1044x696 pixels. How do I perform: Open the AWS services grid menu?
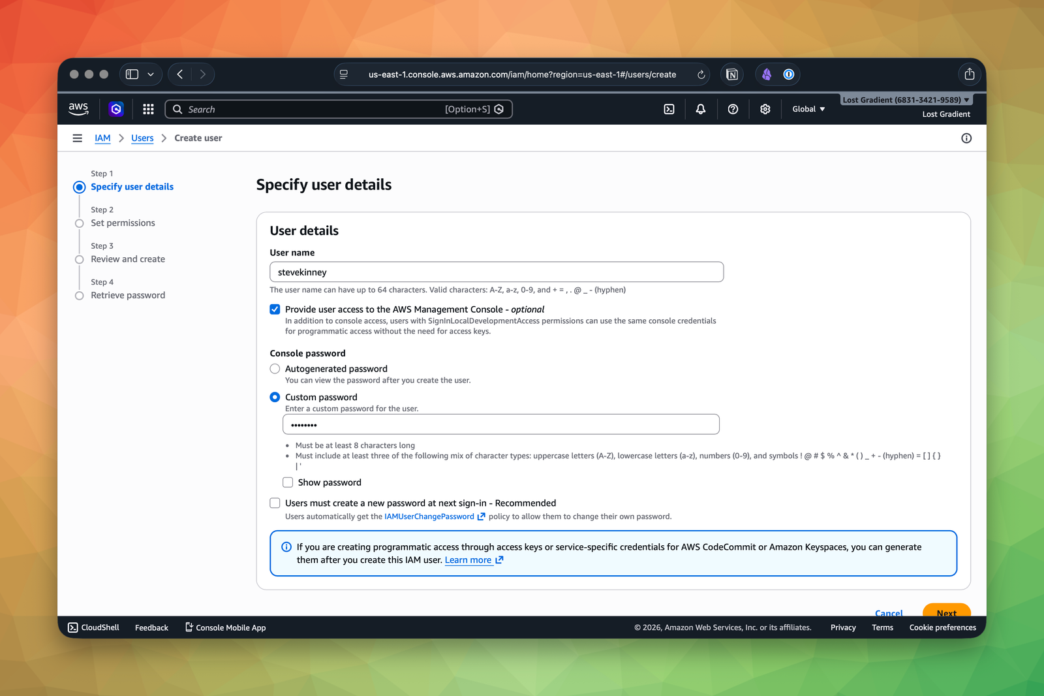148,109
